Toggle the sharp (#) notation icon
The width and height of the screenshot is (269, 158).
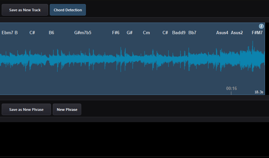point(261,26)
